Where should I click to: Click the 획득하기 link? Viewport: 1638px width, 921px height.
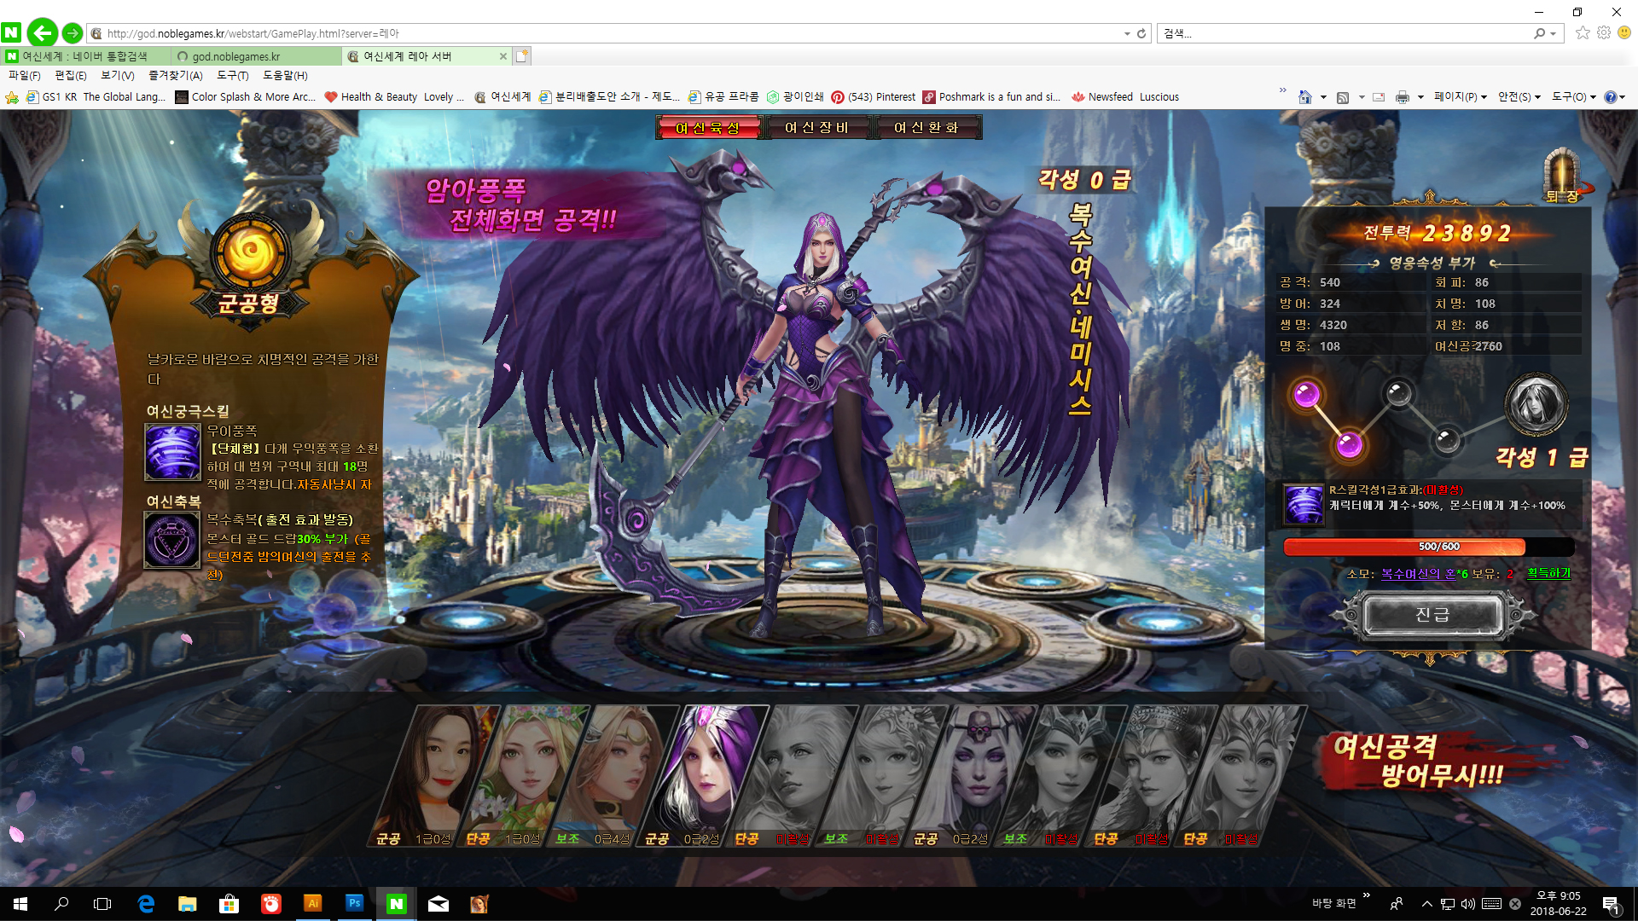coord(1548,573)
